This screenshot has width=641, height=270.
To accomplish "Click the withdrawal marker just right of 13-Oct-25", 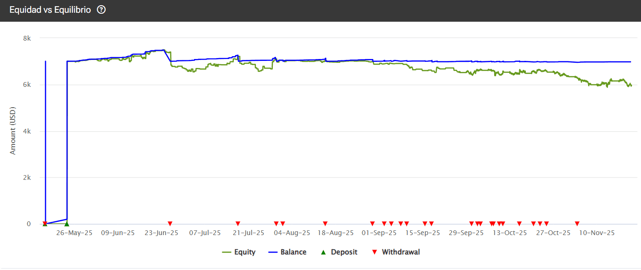I will (519, 223).
